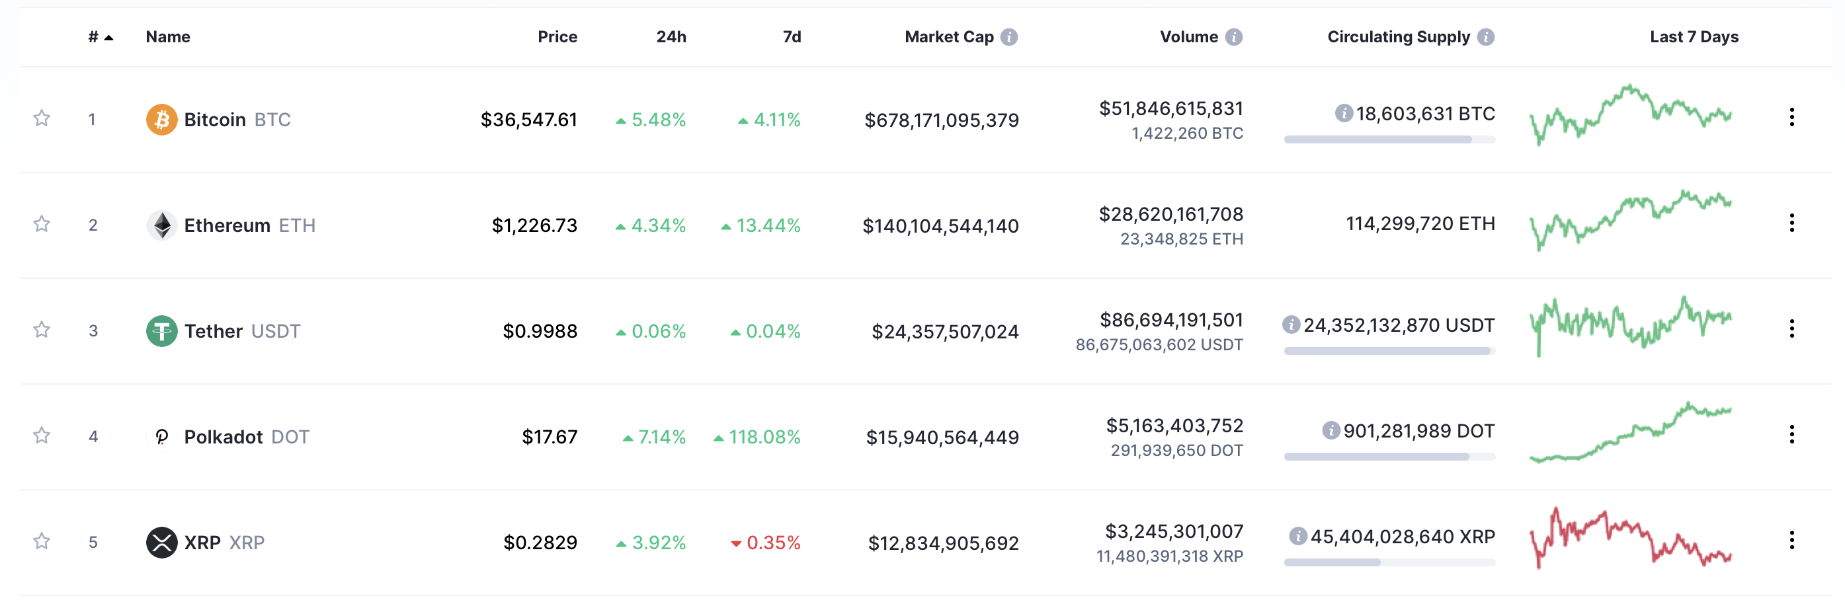1845x612 pixels.
Task: Sort table by Price column
Action: (557, 37)
